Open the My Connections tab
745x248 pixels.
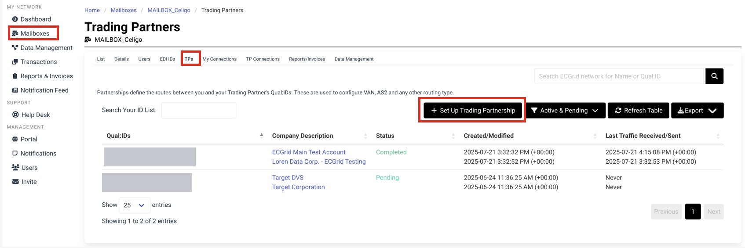point(219,59)
